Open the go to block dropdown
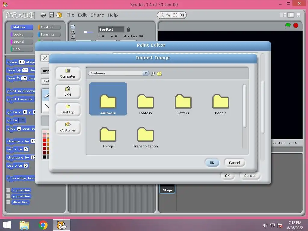 pyautogui.click(x=22, y=120)
